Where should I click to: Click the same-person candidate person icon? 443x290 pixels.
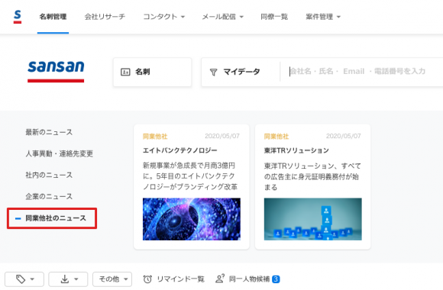[x=220, y=279]
